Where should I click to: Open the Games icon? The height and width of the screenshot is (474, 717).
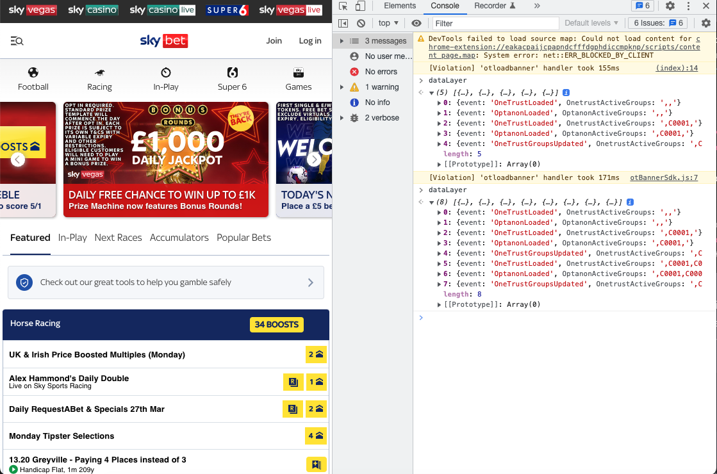299,72
